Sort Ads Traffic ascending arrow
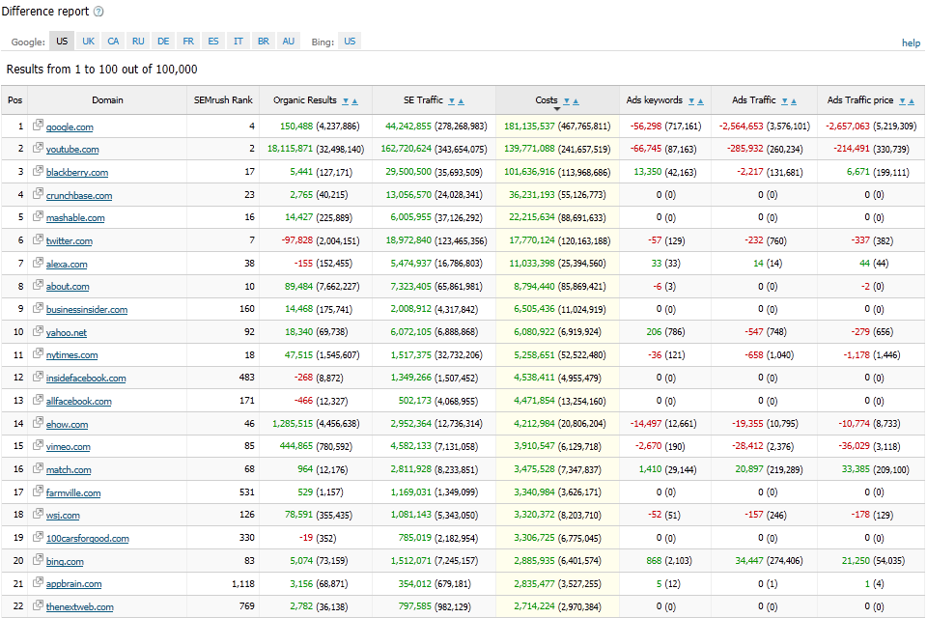The width and height of the screenshot is (927, 618). (794, 101)
